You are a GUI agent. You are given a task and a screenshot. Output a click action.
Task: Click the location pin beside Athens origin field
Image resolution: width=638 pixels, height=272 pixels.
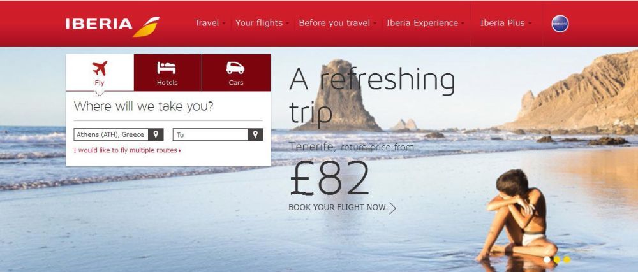click(156, 134)
